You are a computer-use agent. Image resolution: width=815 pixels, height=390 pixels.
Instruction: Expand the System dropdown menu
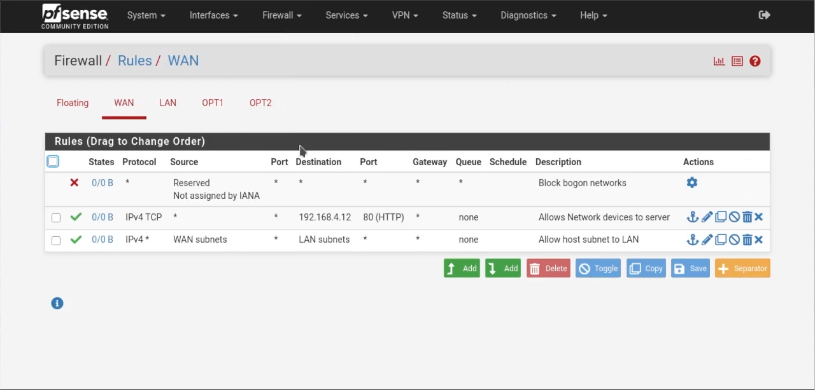pos(146,15)
